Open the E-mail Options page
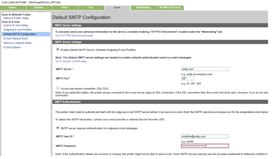 click(x=12, y=47)
